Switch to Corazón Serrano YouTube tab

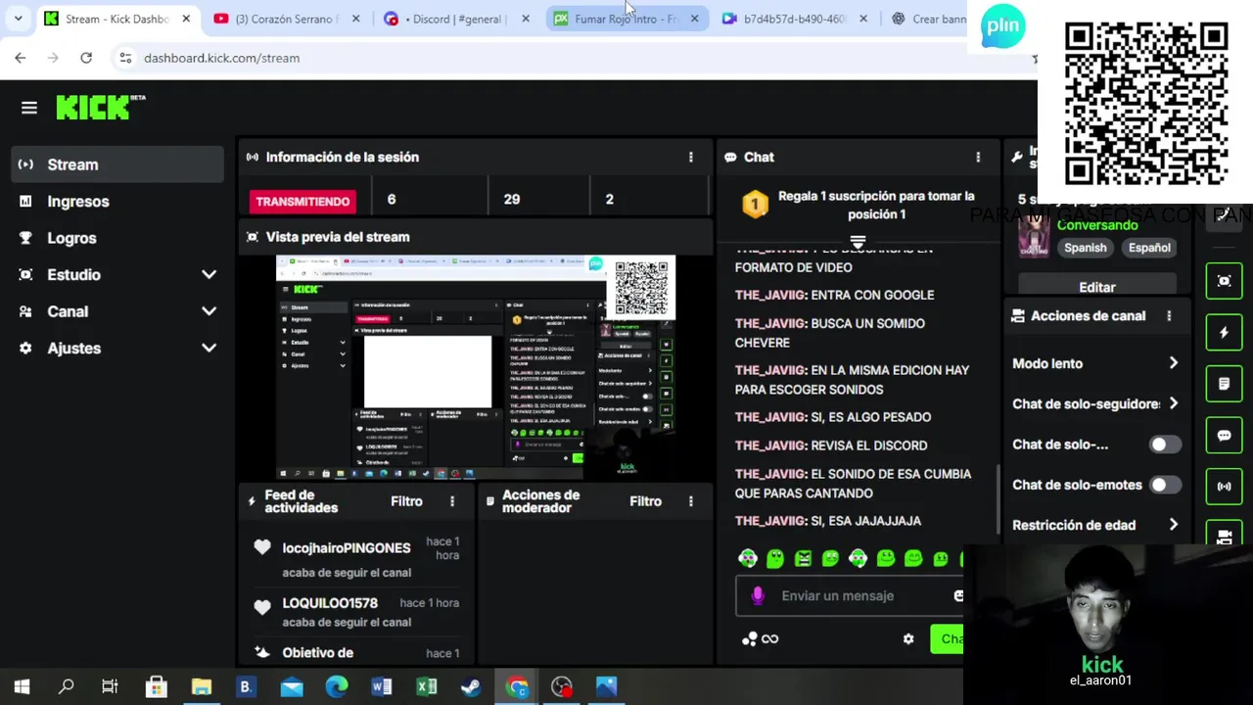pos(286,19)
